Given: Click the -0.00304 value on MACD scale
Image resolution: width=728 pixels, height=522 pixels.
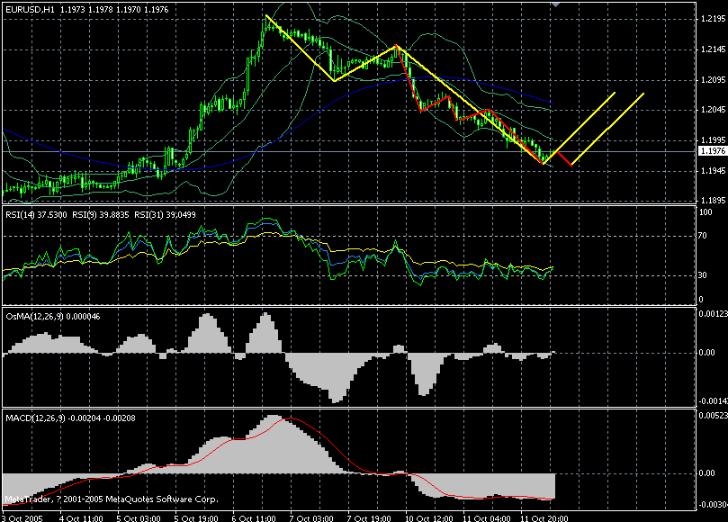Looking at the screenshot, I should tap(713, 505).
